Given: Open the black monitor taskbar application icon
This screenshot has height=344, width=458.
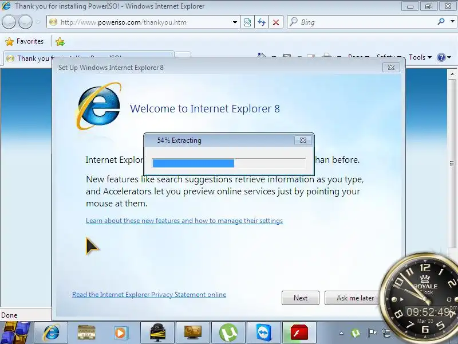Looking at the screenshot, I should (157, 333).
